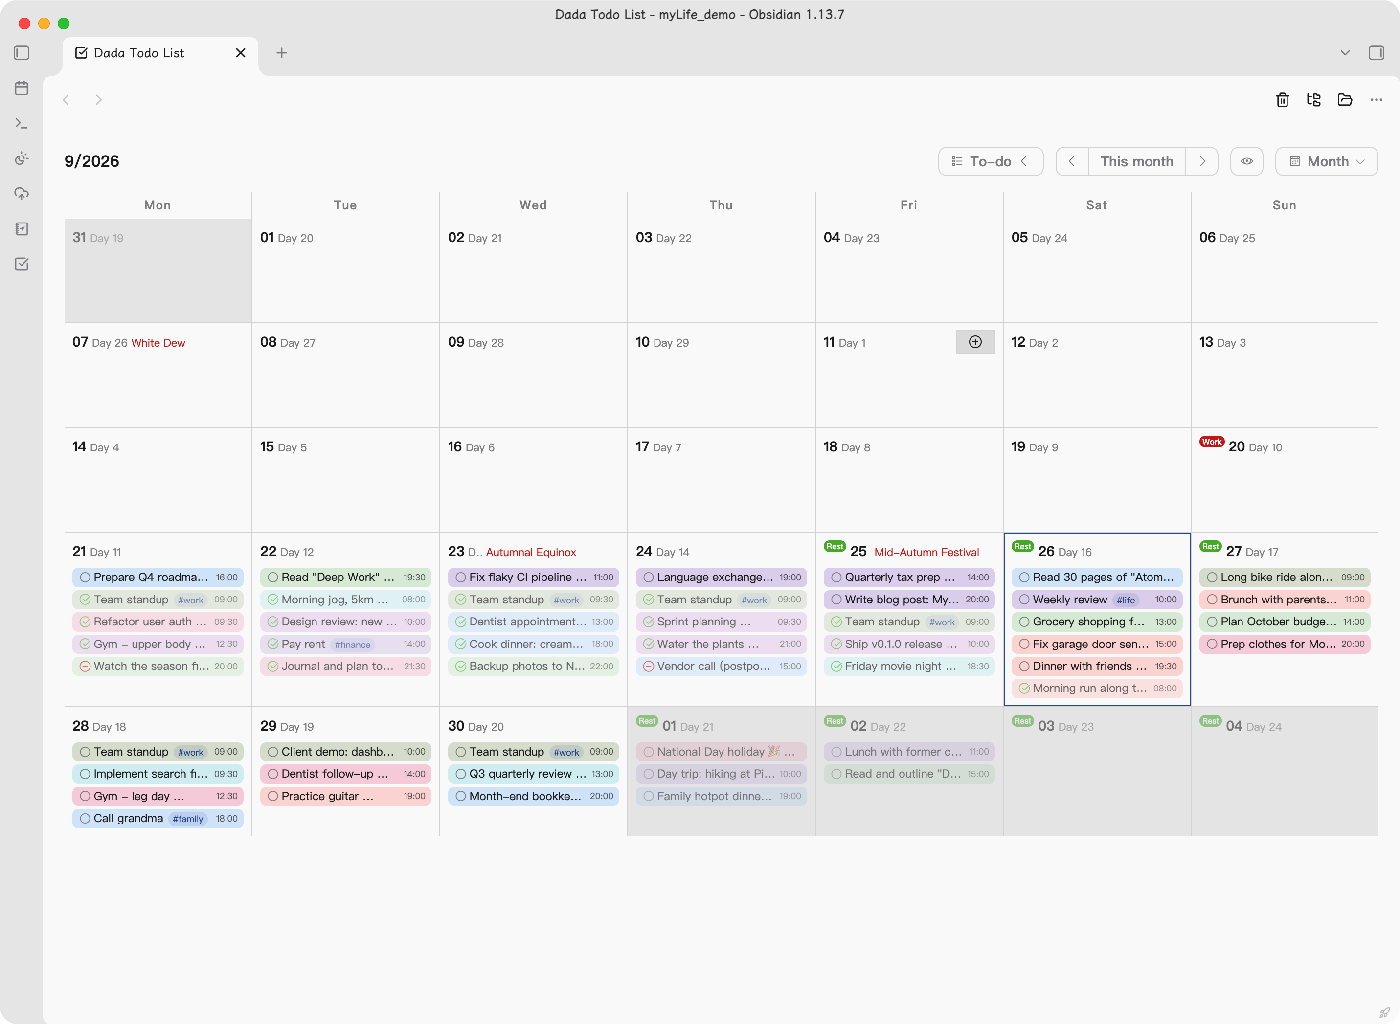The image size is (1400, 1024).
Task: Open National Day holiday task entry
Action: (721, 752)
